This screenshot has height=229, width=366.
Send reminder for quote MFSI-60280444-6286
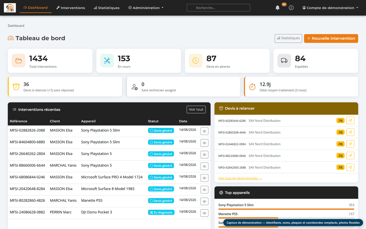click(x=350, y=121)
